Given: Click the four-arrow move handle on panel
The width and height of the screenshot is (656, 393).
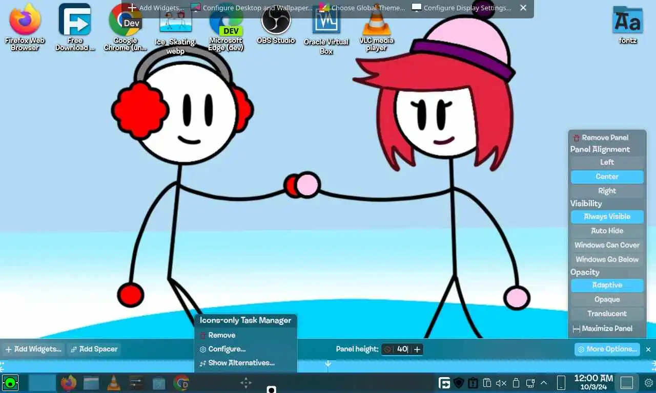Looking at the screenshot, I should coord(246,382).
